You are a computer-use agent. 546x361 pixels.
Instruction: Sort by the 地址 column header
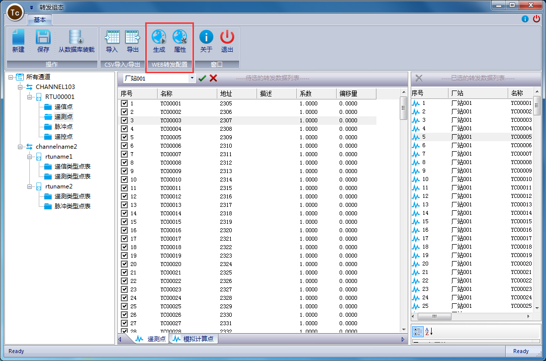tap(237, 93)
